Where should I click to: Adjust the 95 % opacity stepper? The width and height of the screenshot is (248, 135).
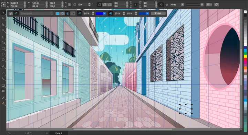tap(93, 13)
